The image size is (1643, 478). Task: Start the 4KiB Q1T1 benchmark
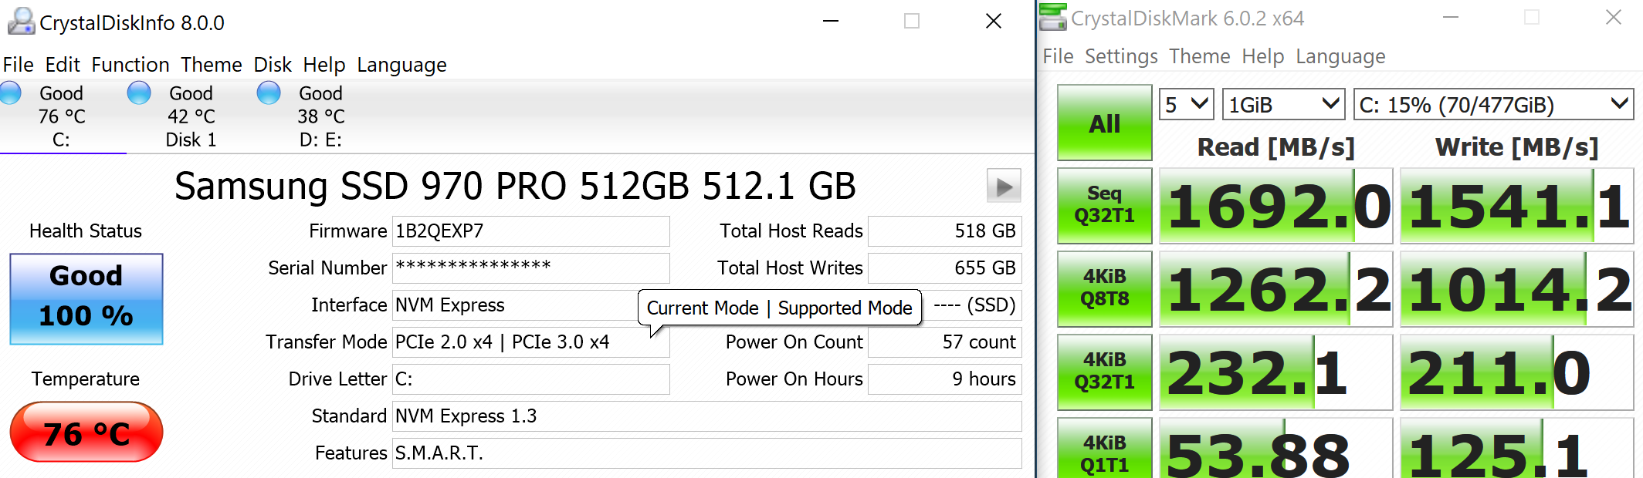tap(1104, 448)
